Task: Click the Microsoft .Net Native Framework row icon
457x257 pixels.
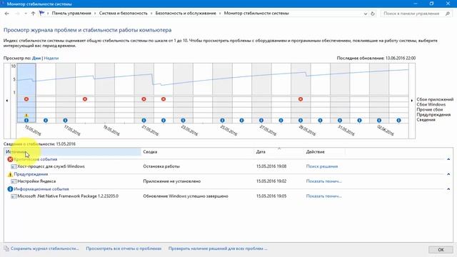Action: tap(14, 196)
